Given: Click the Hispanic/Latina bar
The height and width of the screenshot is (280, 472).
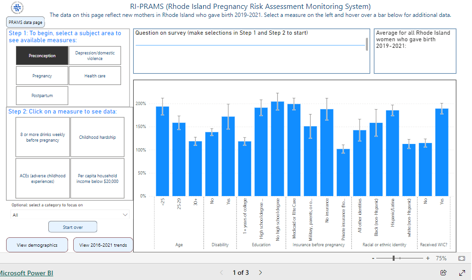Looking at the screenshot, I should [x=393, y=153].
